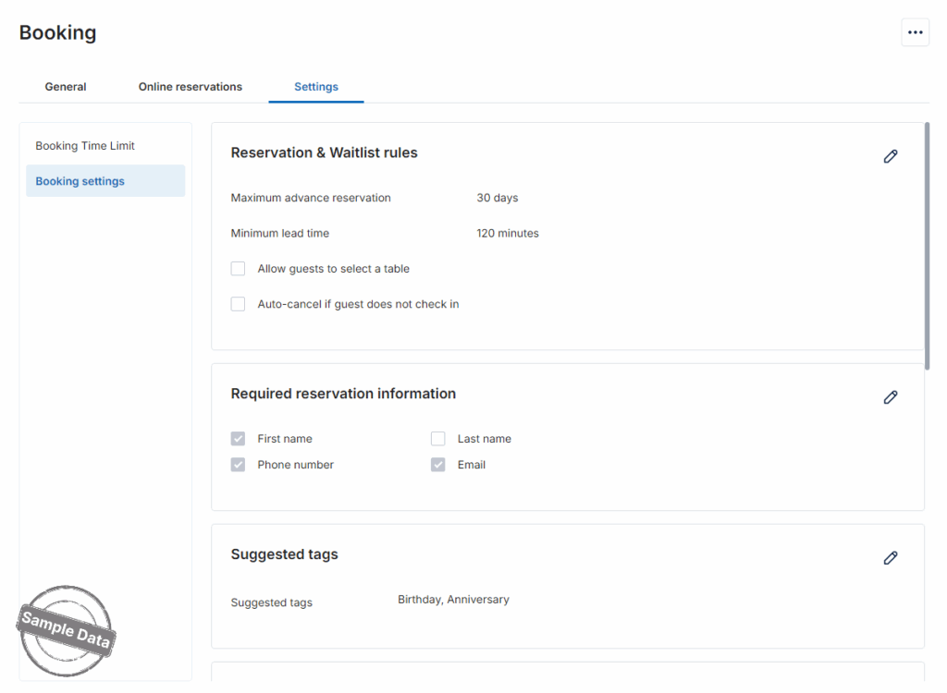Edit Suggested tags using pencil icon

pyautogui.click(x=890, y=558)
